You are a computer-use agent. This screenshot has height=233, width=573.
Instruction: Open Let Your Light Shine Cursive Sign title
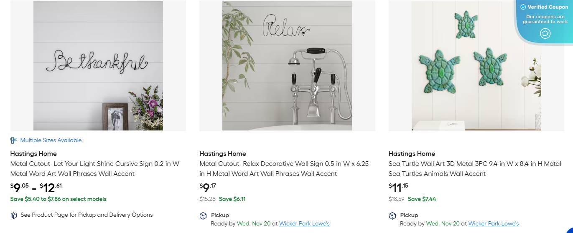[95, 169]
